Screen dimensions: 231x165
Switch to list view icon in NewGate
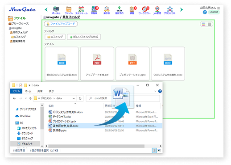[210, 24]
